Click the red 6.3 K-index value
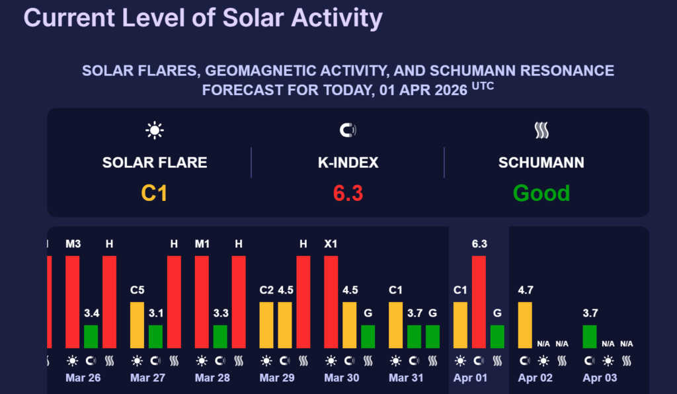This screenshot has width=677, height=394. pyautogui.click(x=348, y=193)
